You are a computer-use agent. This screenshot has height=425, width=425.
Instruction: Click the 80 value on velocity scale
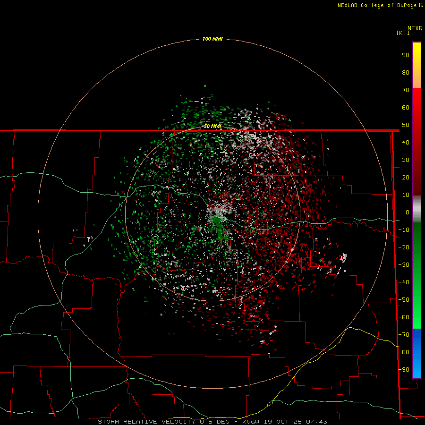click(x=406, y=72)
